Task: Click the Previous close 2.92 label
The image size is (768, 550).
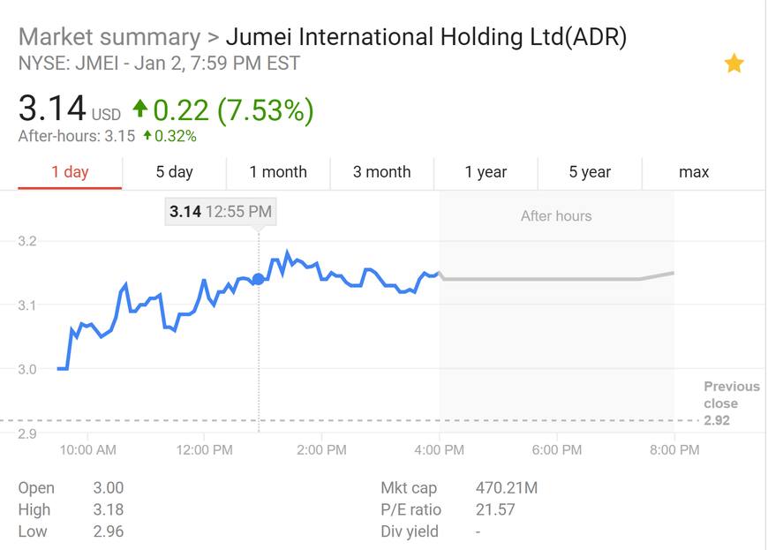Action: [x=731, y=403]
